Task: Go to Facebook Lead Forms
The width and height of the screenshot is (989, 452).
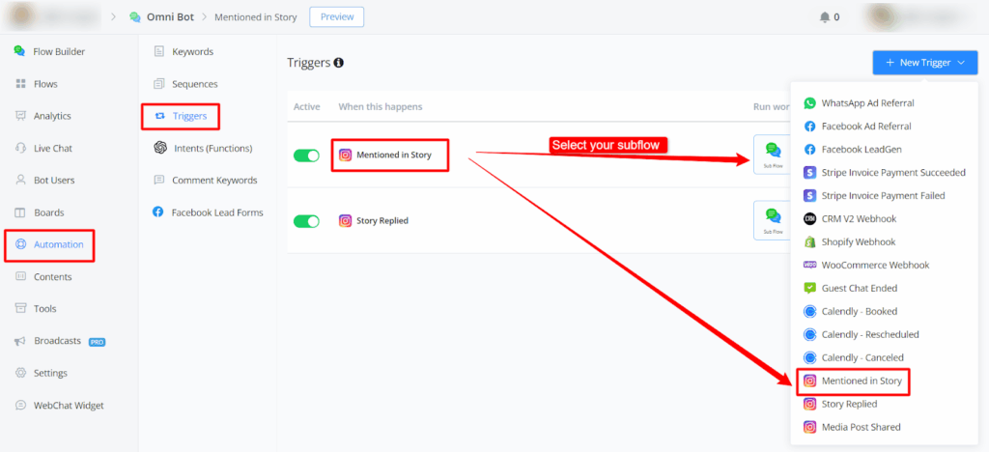Action: (x=216, y=212)
